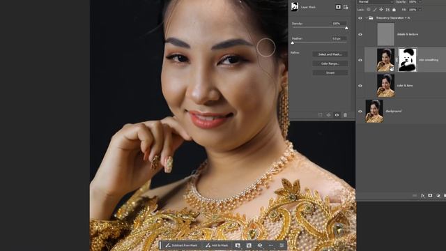Viewport: 446px width, 251px height.
Task: Select the vector mask button in Properties
Action: [x=346, y=7]
